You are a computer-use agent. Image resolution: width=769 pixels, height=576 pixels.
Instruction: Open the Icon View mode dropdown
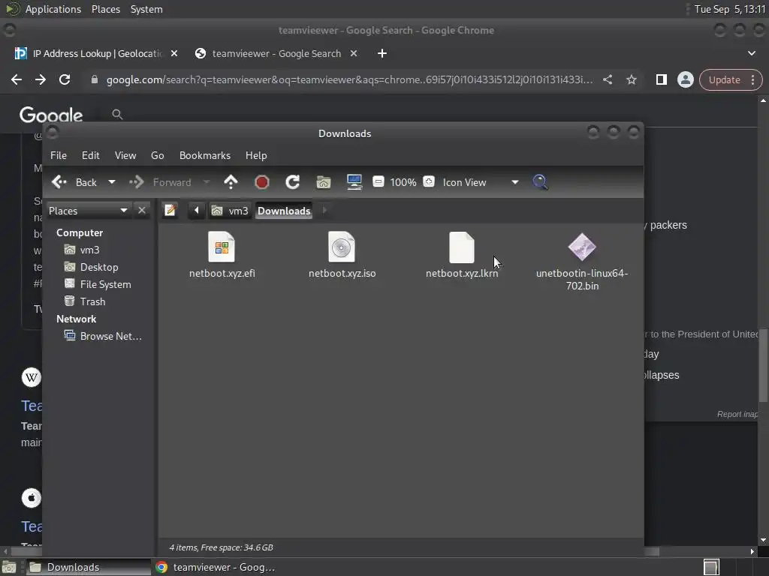click(481, 182)
